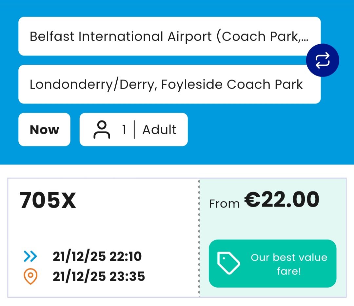
Task: Click the 705X route number
Action: click(x=48, y=201)
